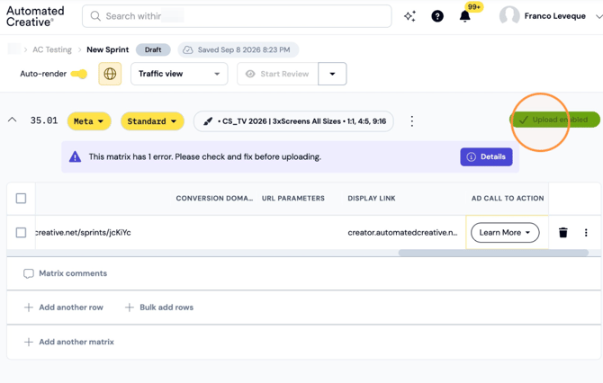Click the creator.automatedcreative display link cell
Viewport: 603px width, 383px height.
pos(402,233)
